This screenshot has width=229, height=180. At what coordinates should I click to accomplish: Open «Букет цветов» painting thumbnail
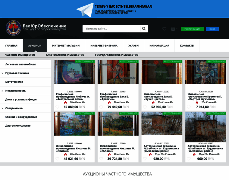(x=162, y=72)
